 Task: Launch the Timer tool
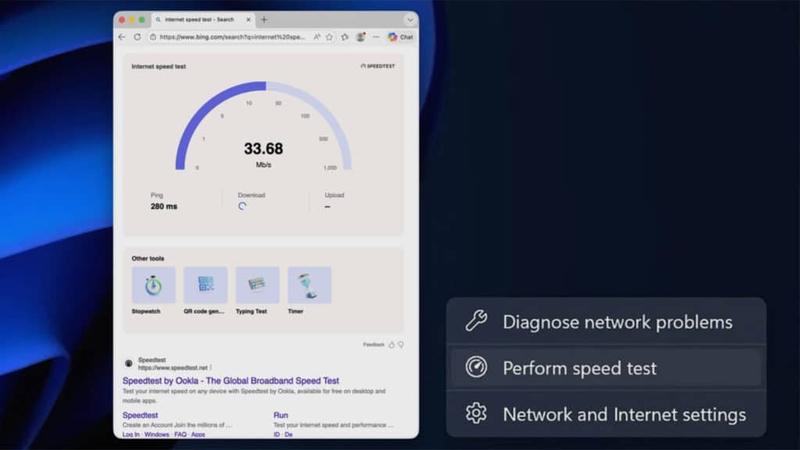pyautogui.click(x=308, y=284)
